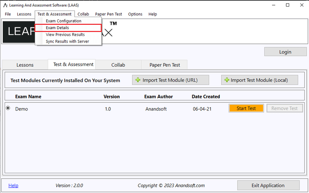Switch to the Collab tab

click(x=118, y=65)
